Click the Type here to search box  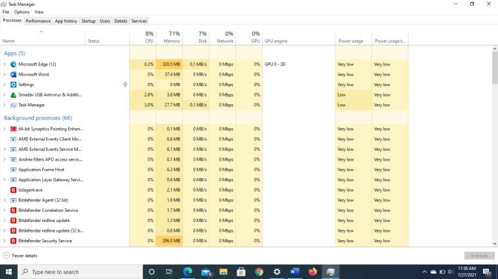coord(80,272)
